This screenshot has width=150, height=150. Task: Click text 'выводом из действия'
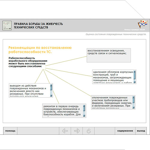(x=23, y=86)
